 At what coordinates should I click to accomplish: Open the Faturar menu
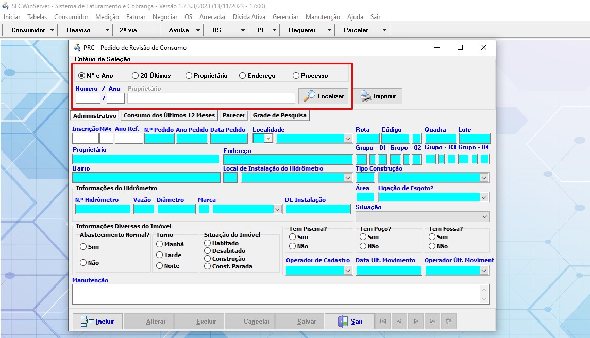[x=136, y=17]
